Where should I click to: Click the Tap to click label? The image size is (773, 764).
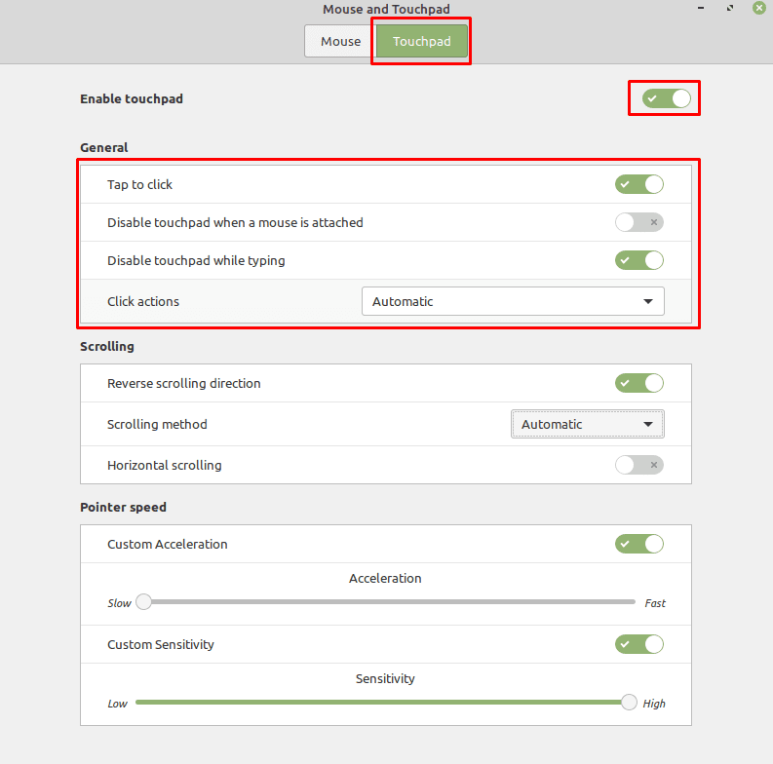pos(140,184)
